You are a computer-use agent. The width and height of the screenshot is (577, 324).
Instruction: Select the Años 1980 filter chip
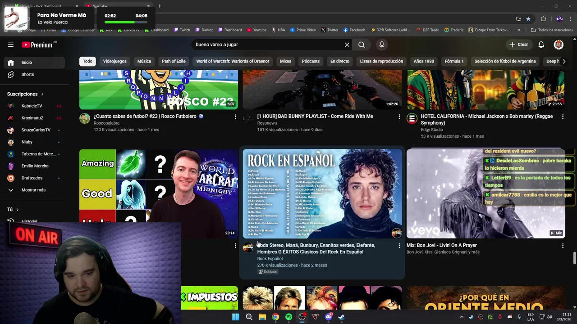[424, 61]
